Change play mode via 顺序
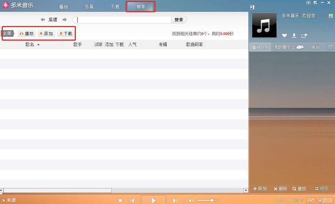Viewport: 335px width, 204px height. 321,189
